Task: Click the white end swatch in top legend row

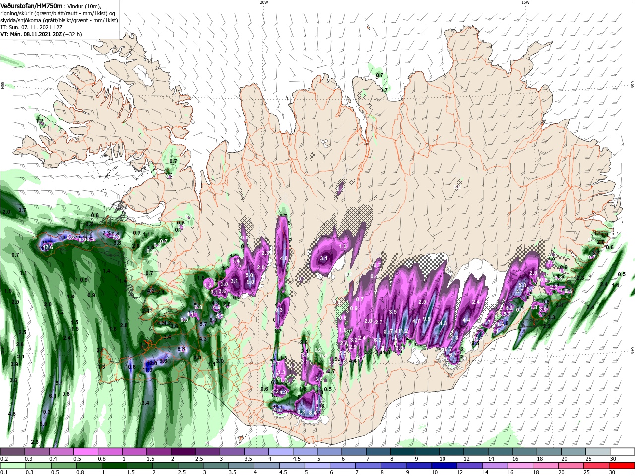Action: coord(623,452)
